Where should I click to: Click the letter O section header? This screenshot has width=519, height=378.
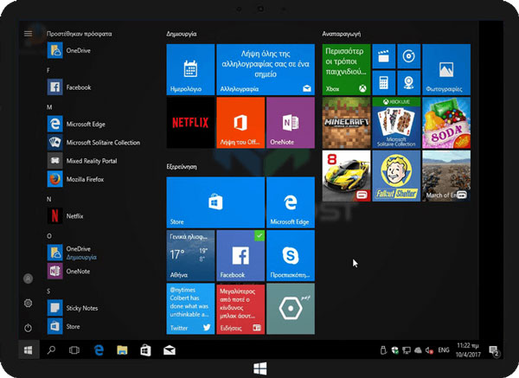pyautogui.click(x=49, y=236)
